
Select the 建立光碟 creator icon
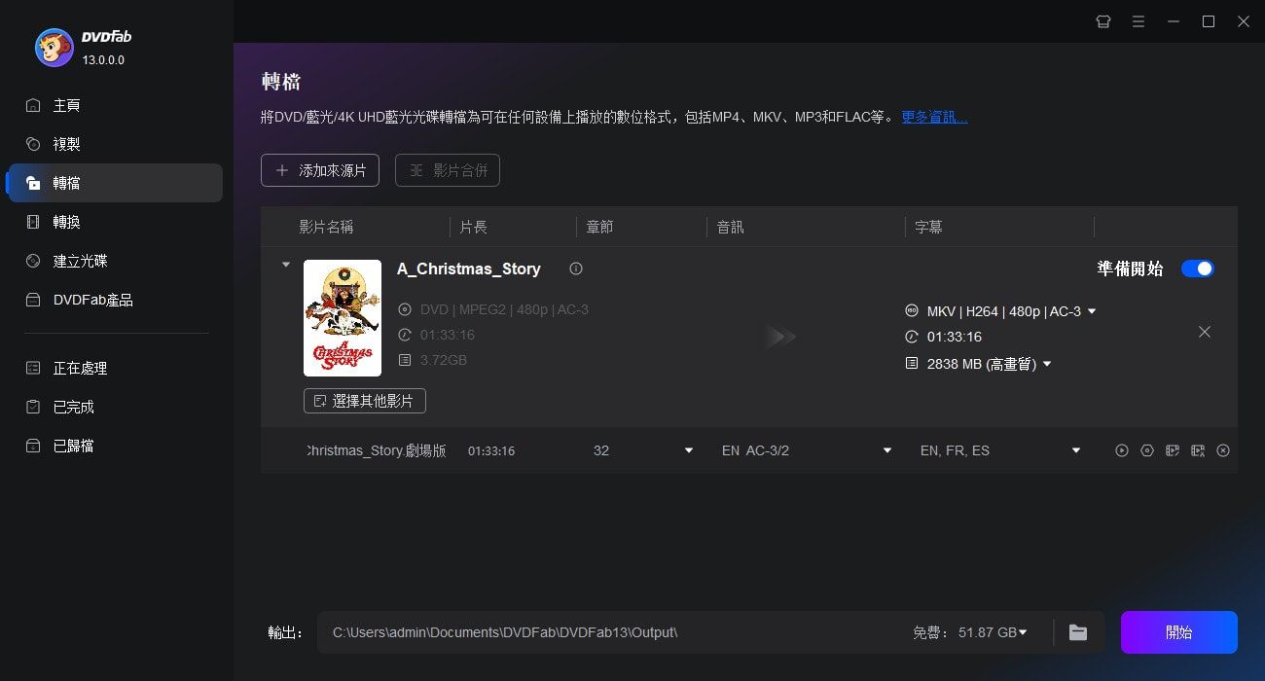tap(33, 261)
